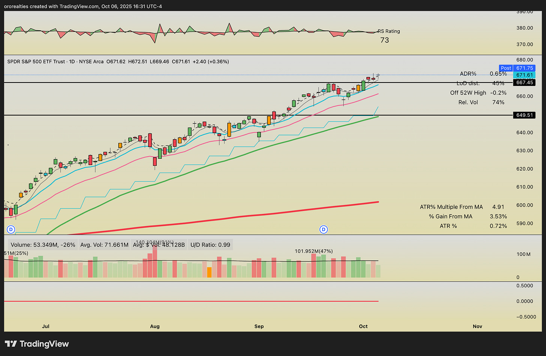
Task: Click the LoD dist. value 45%
Action: click(x=498, y=83)
